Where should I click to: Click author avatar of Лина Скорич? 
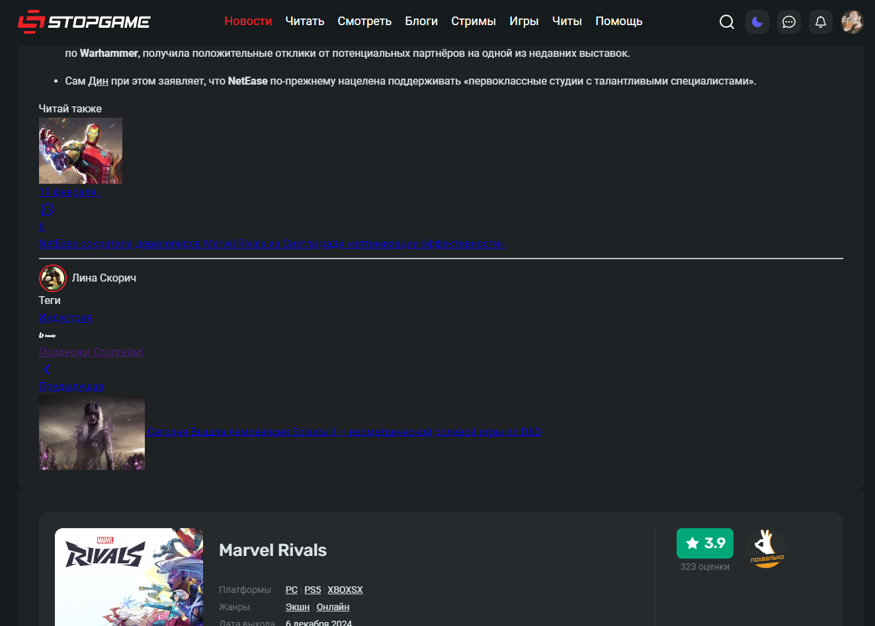pyautogui.click(x=53, y=278)
